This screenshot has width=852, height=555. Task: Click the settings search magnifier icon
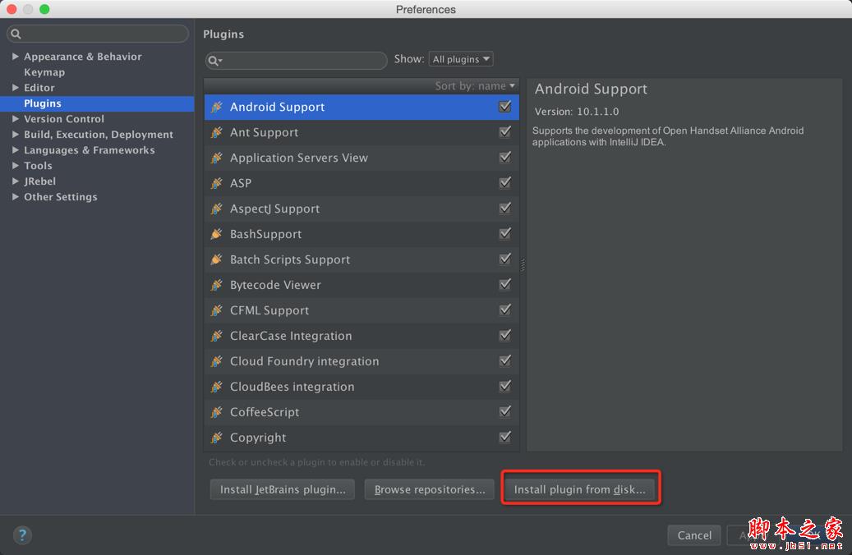(16, 34)
